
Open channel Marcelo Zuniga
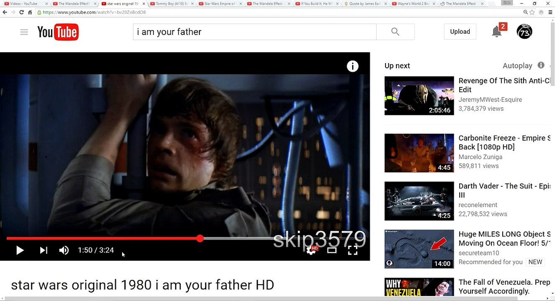(x=480, y=157)
